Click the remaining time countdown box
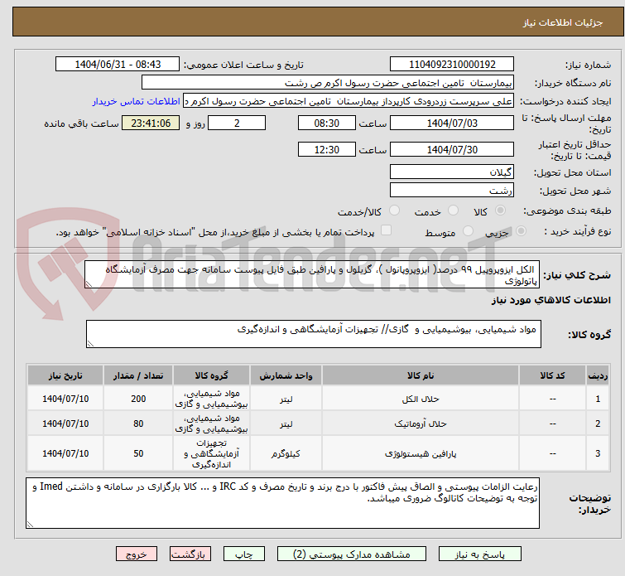The image size is (625, 576). [151, 123]
